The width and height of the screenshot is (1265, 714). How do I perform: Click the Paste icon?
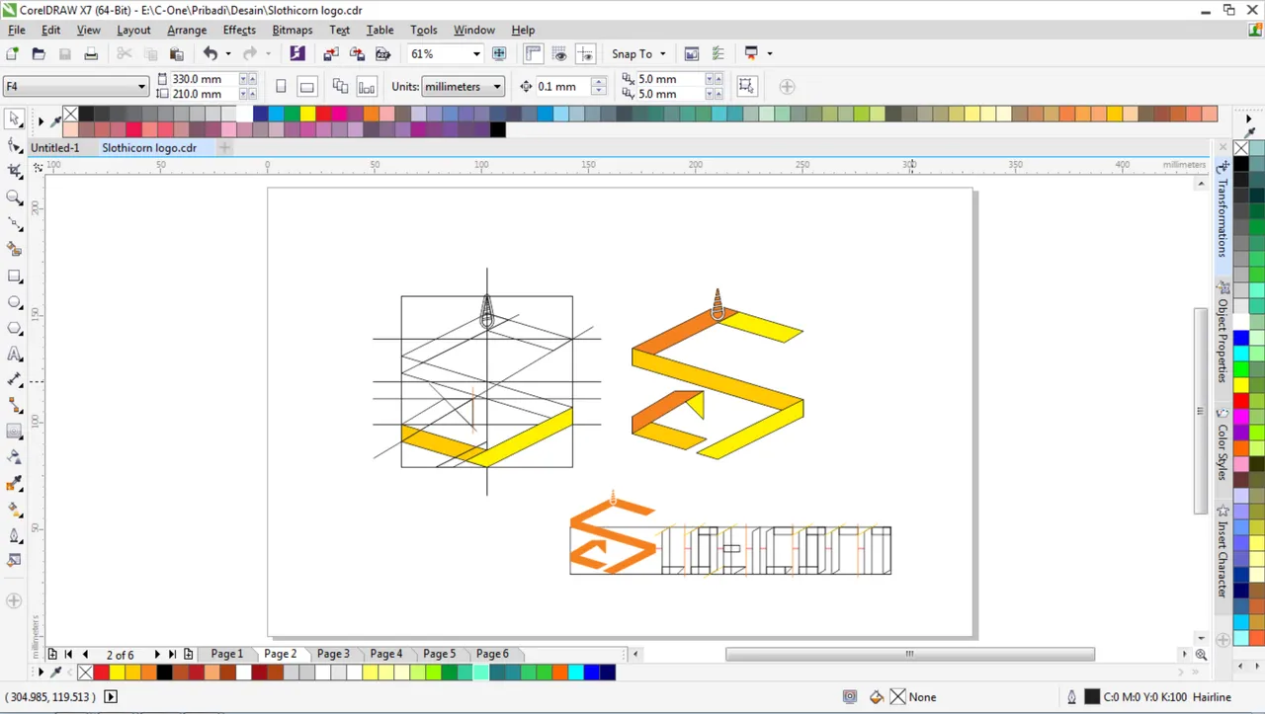[176, 53]
